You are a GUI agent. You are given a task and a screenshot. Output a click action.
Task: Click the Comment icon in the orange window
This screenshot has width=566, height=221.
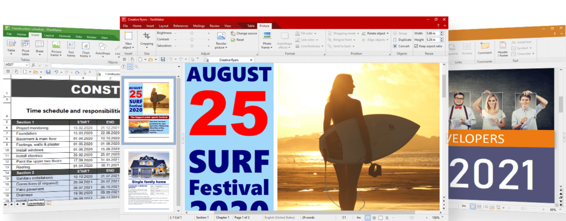point(484,48)
